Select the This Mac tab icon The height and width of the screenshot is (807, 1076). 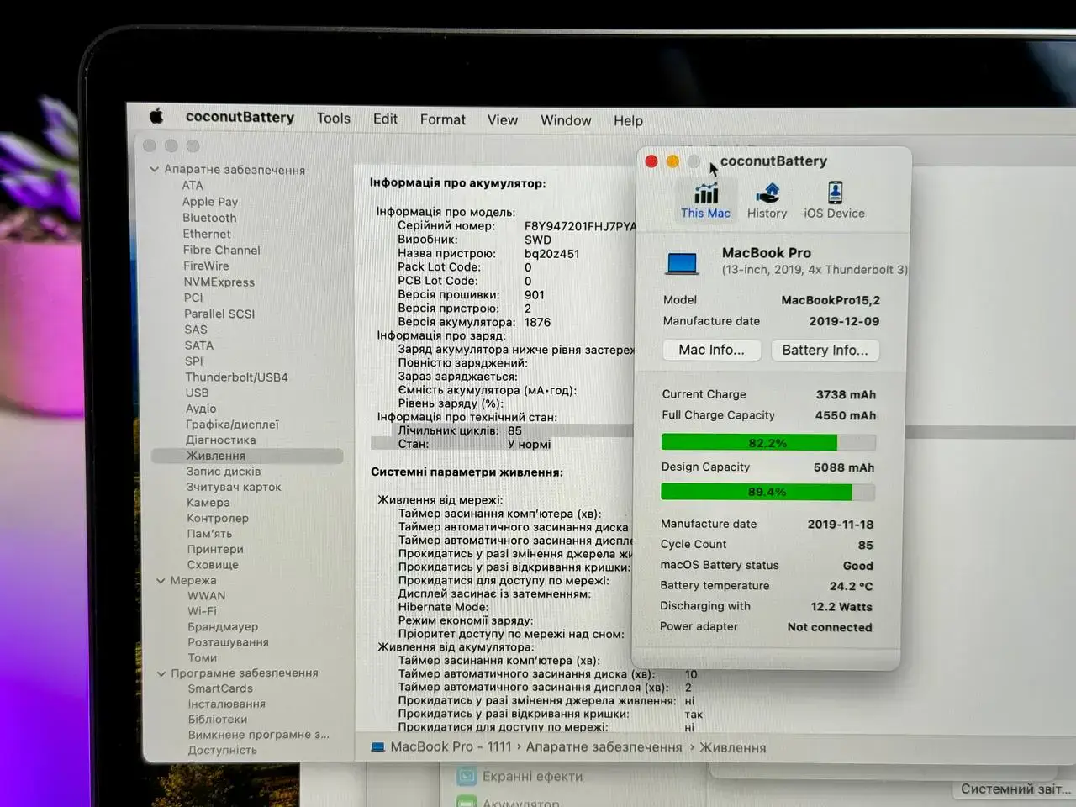point(705,193)
